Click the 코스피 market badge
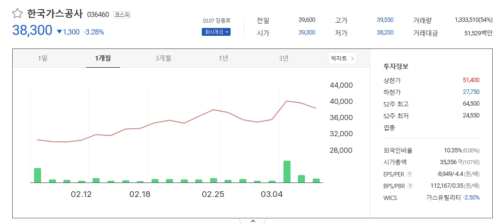This screenshot has height=224, width=501. (x=122, y=15)
